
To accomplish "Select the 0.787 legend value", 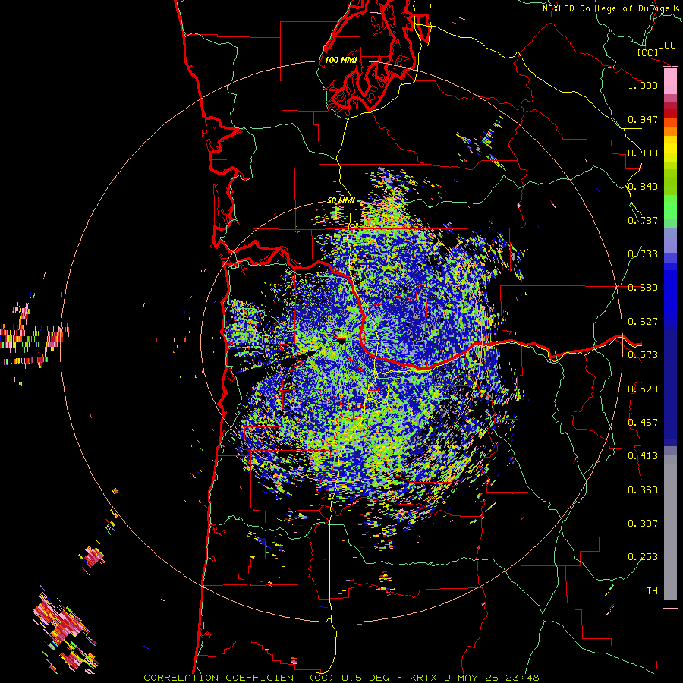I will coord(643,220).
